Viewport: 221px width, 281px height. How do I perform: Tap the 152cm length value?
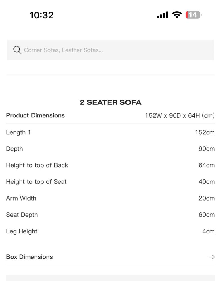(205, 132)
